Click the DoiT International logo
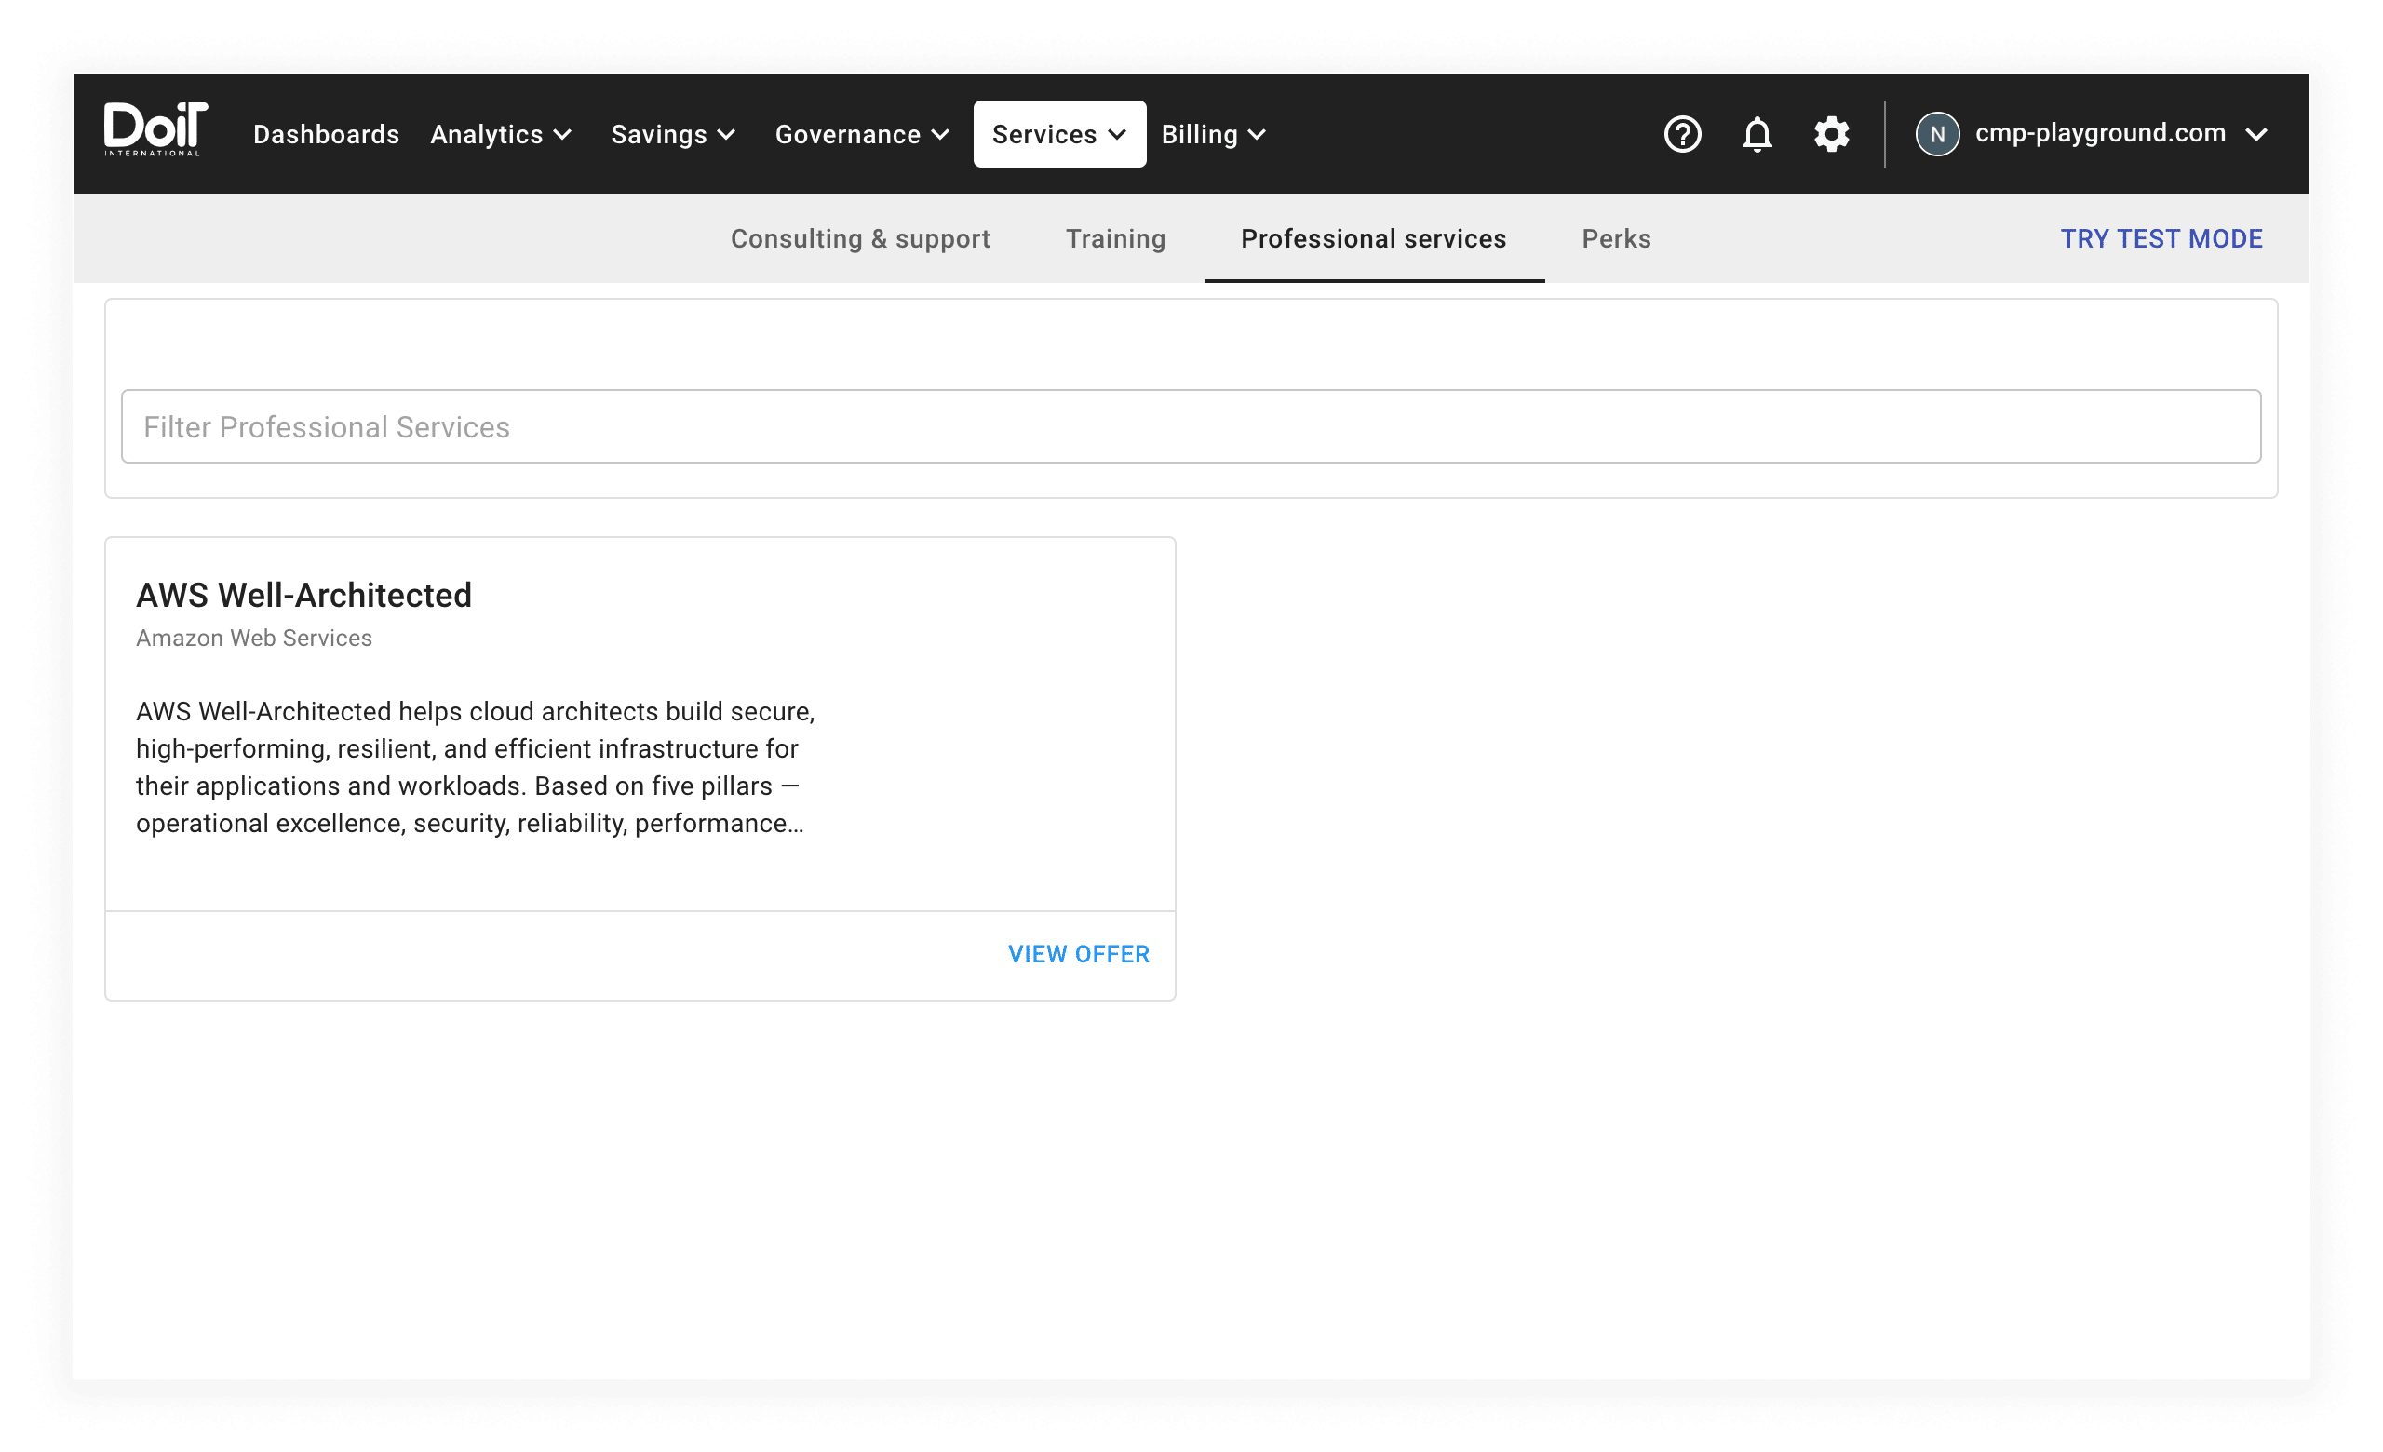The width and height of the screenshot is (2383, 1452). [155, 130]
